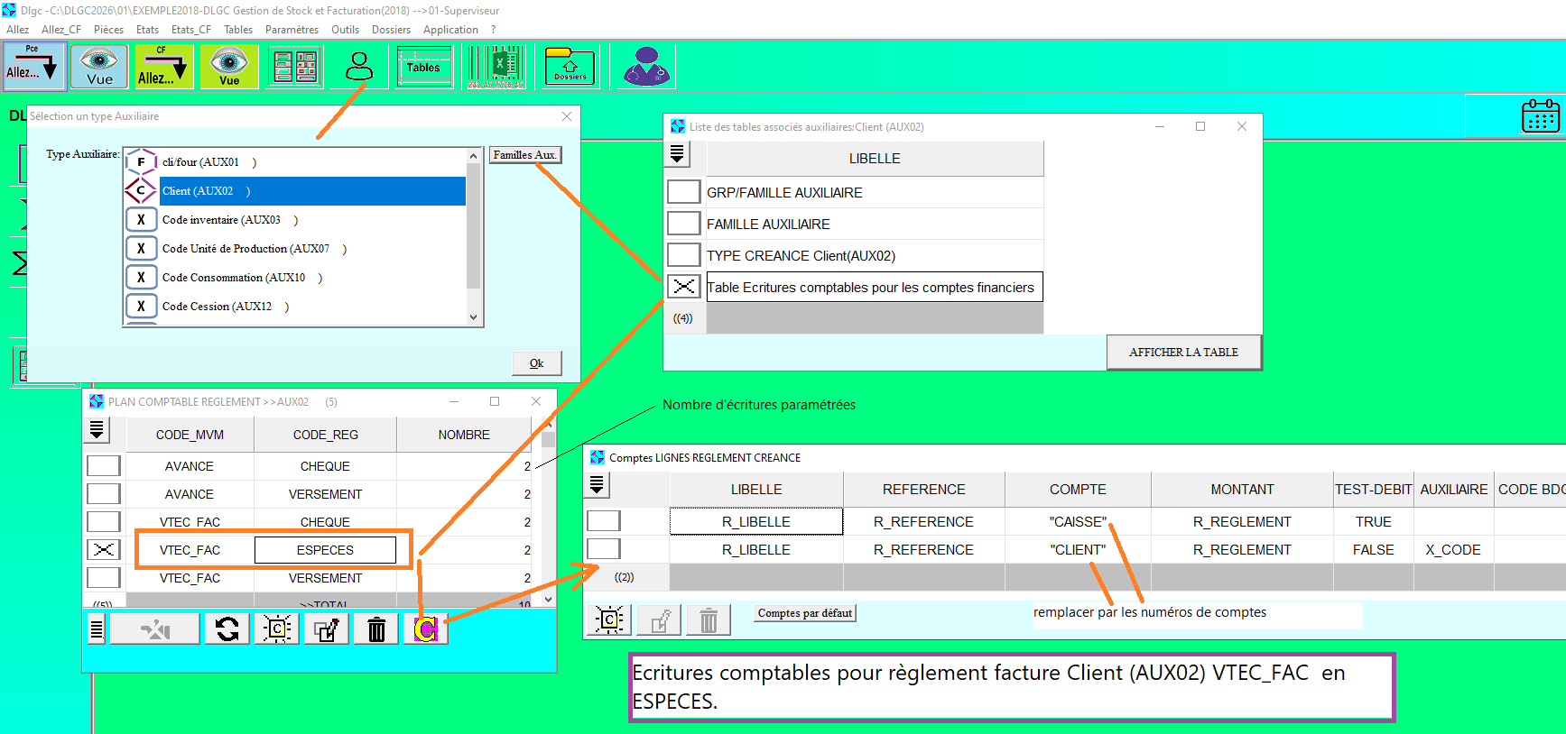The height and width of the screenshot is (734, 1566).
Task: Check the "CAISSE" row selector box
Action: pyautogui.click(x=603, y=521)
